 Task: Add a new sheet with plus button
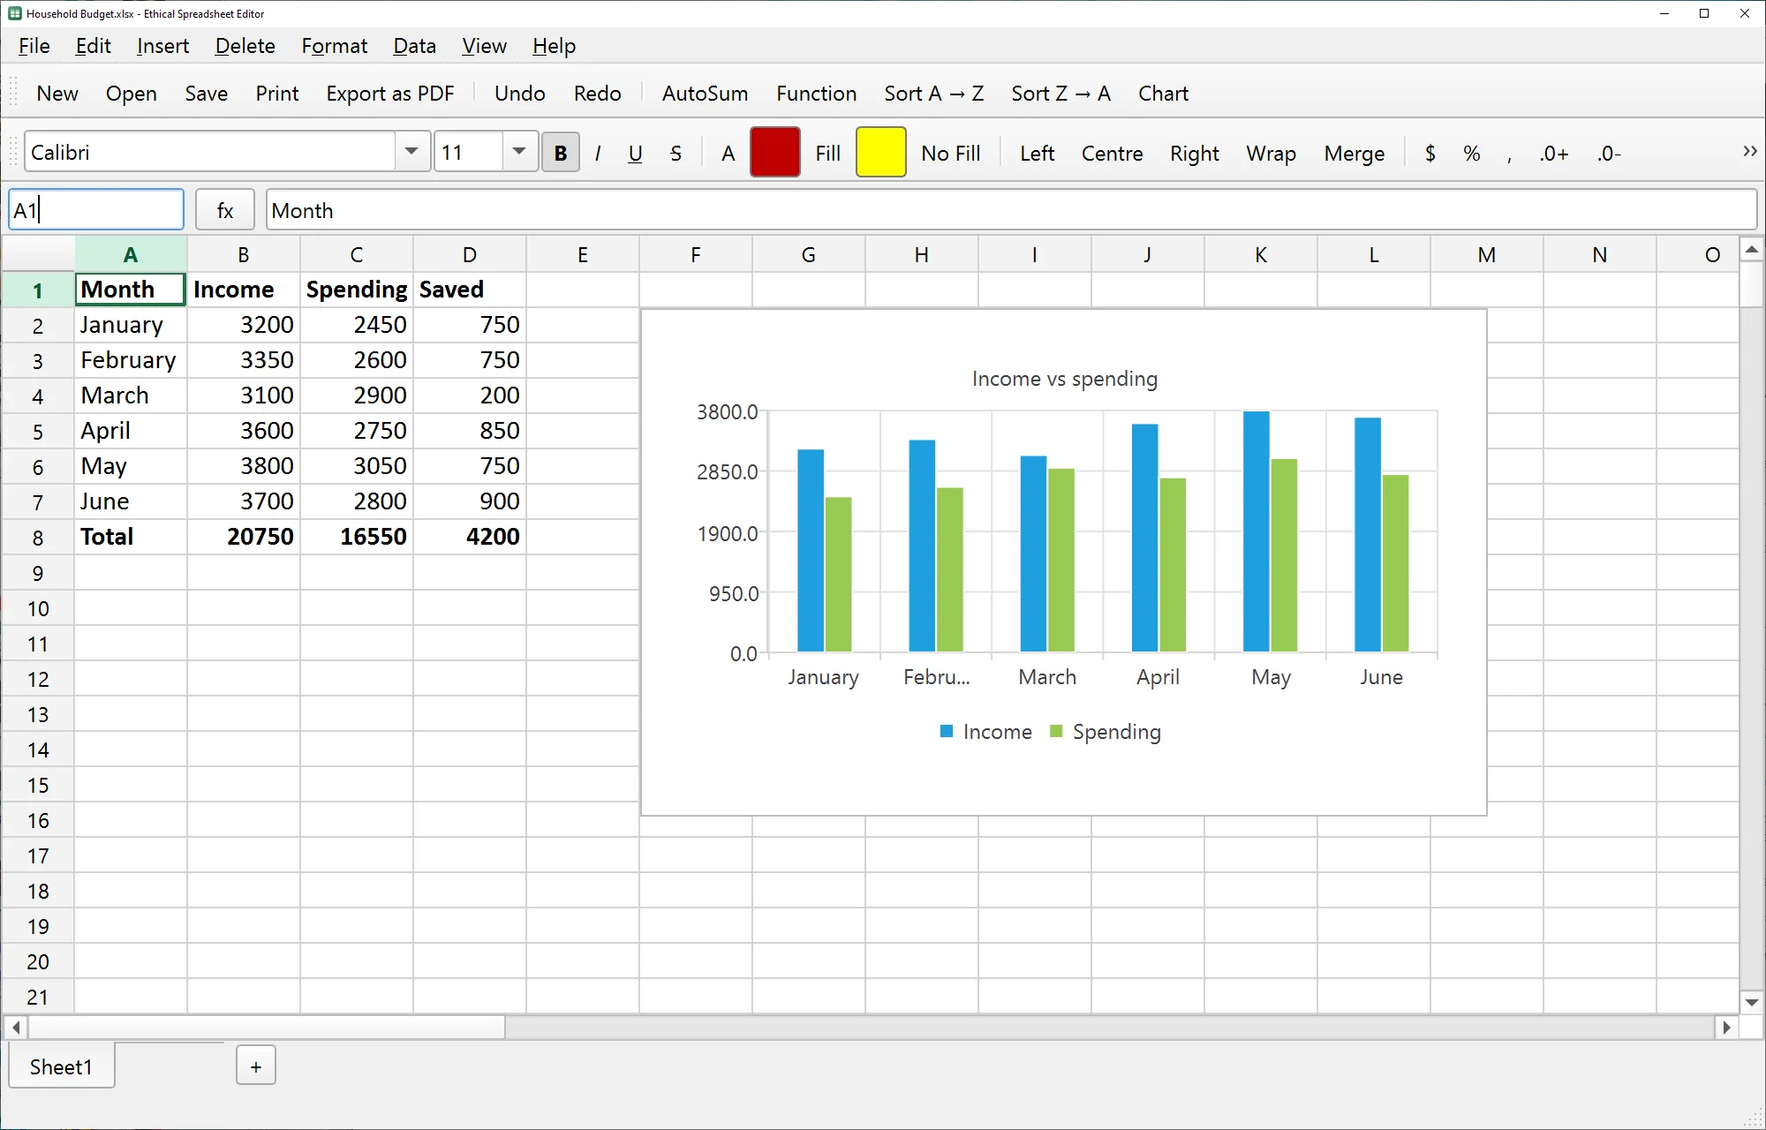[256, 1066]
